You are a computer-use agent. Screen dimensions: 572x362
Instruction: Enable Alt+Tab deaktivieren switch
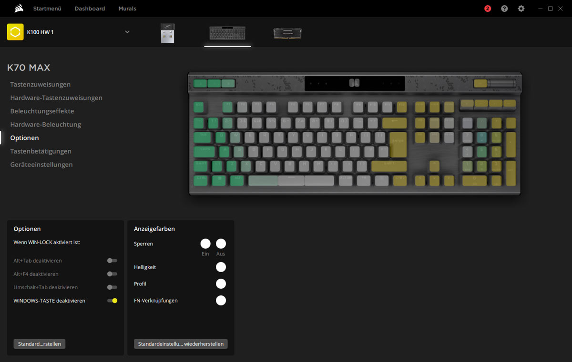112,261
